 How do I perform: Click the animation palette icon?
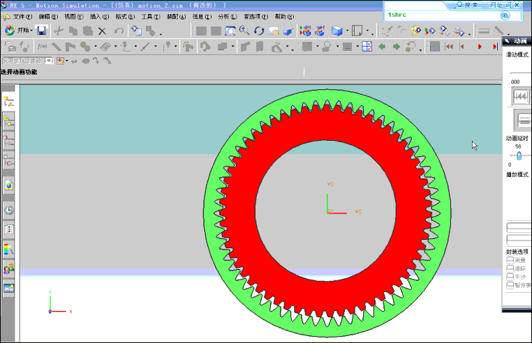click(415, 31)
